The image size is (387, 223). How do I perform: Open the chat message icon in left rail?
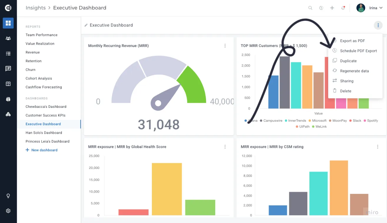tap(8, 68)
